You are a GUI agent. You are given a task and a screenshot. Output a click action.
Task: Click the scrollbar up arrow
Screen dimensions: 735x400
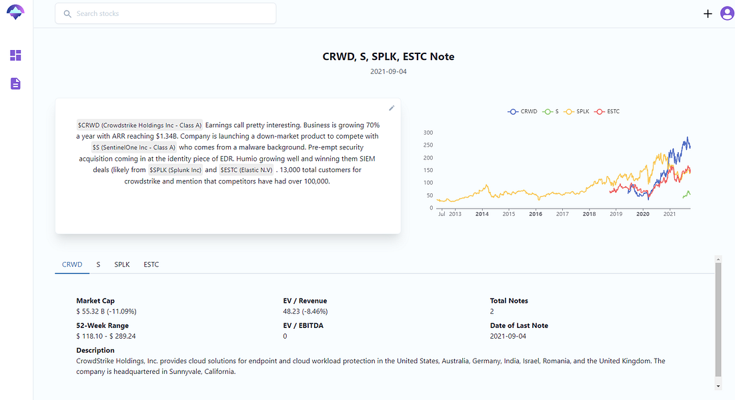pos(718,259)
